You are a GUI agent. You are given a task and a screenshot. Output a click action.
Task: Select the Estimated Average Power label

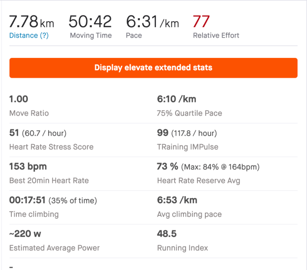tap(55, 248)
